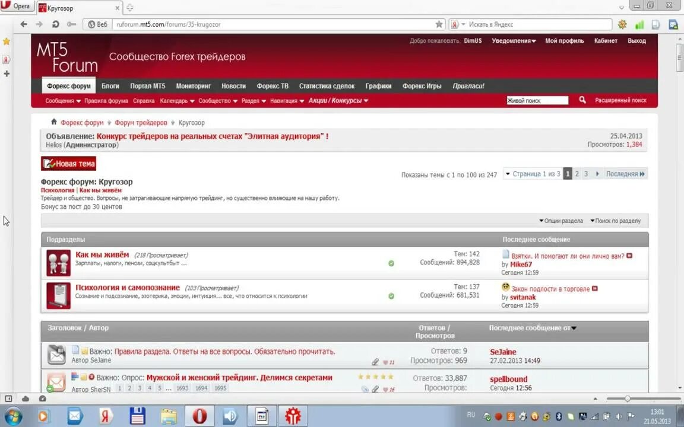
Task: Click the next page arrow in pagination
Action: [x=597, y=174]
